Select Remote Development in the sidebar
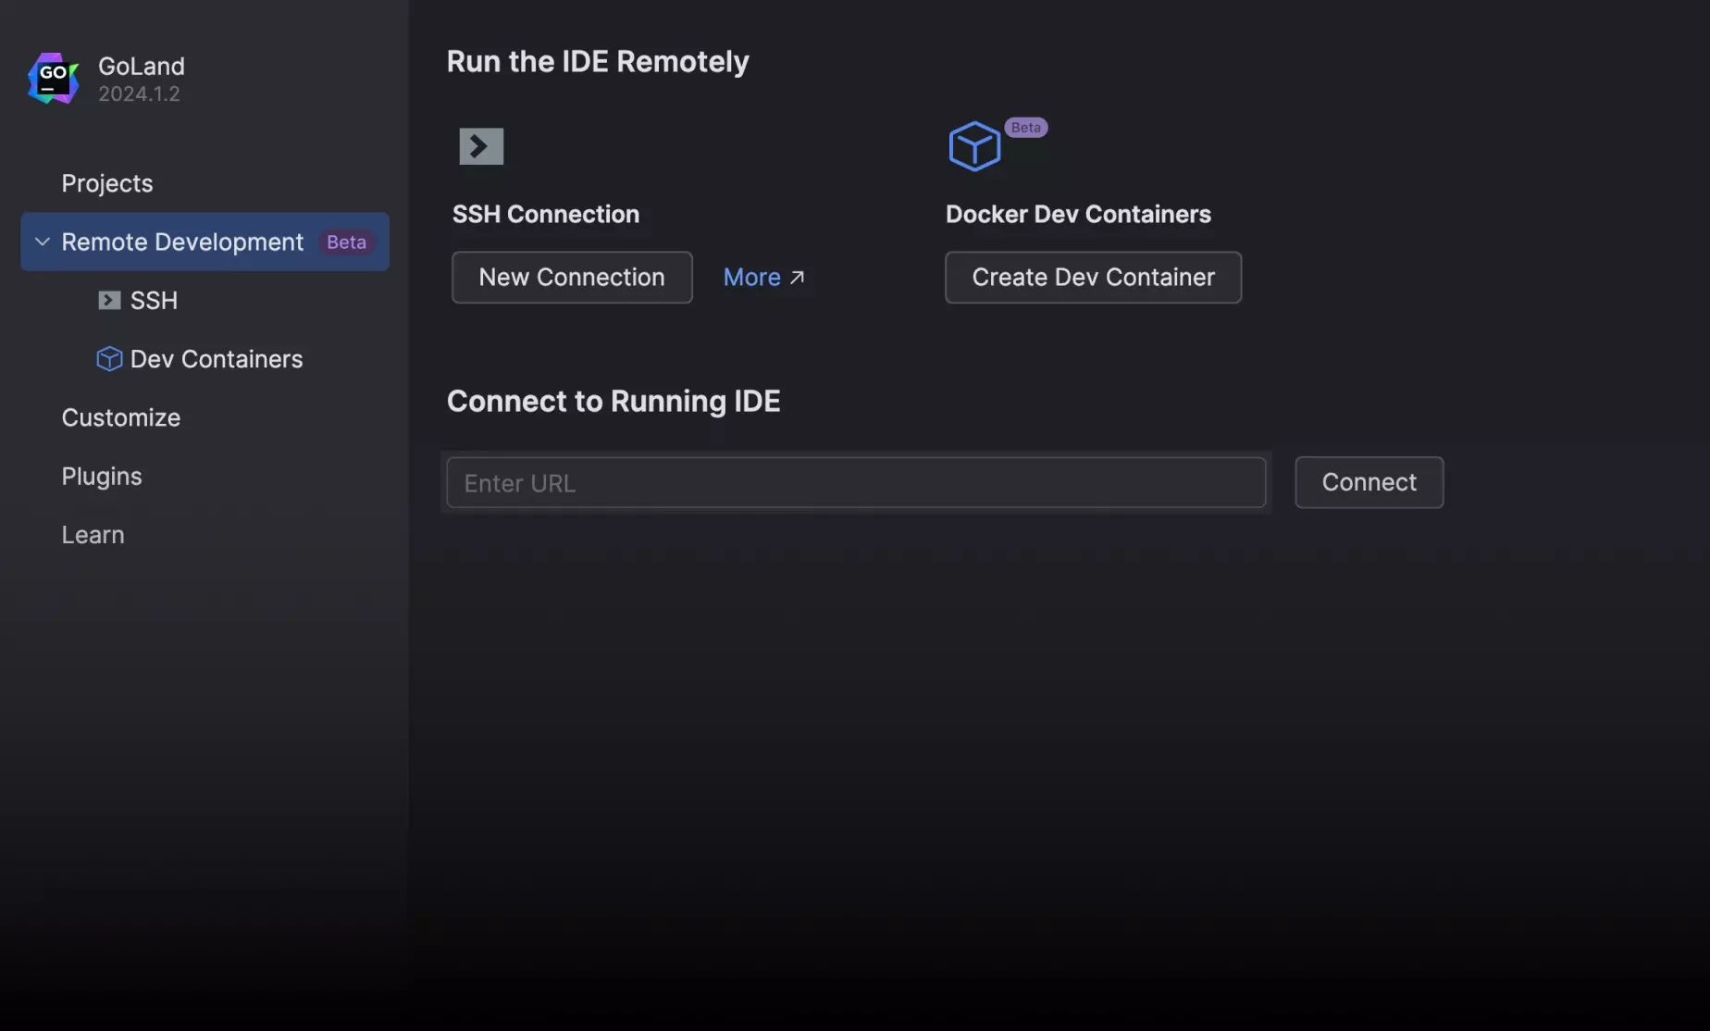Viewport: 1710px width, 1031px height. pyautogui.click(x=204, y=242)
